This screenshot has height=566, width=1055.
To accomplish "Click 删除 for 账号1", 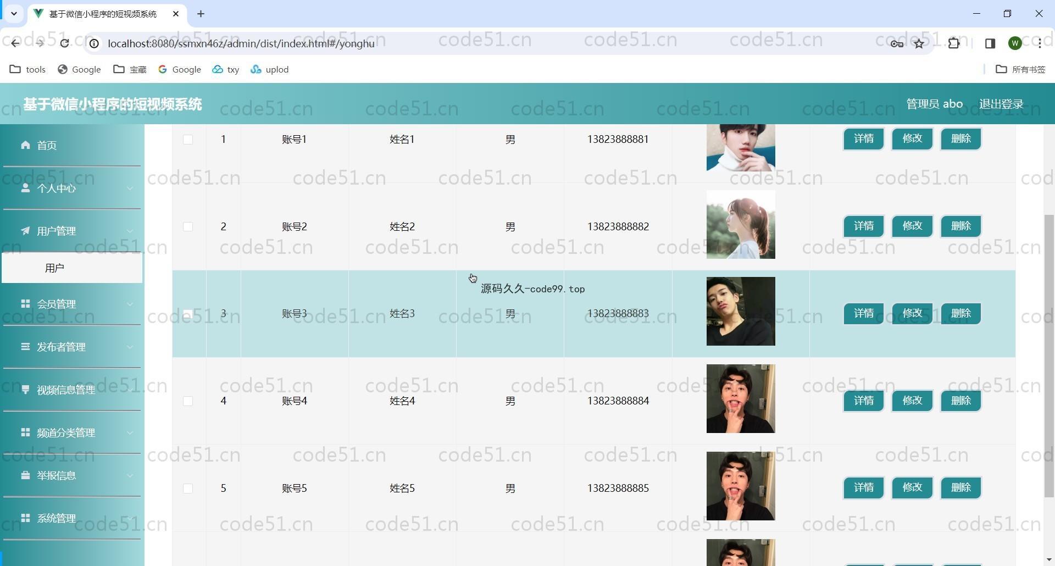I will (961, 138).
